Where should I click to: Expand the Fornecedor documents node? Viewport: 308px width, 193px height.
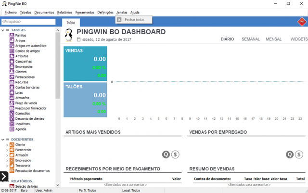click(7, 150)
